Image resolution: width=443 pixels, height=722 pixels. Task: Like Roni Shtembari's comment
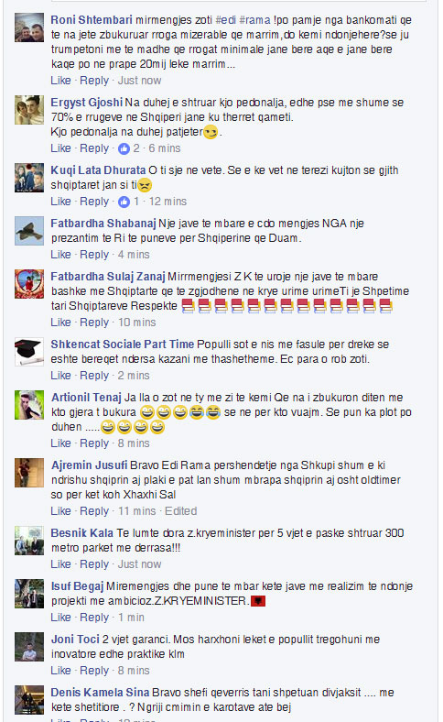point(60,81)
